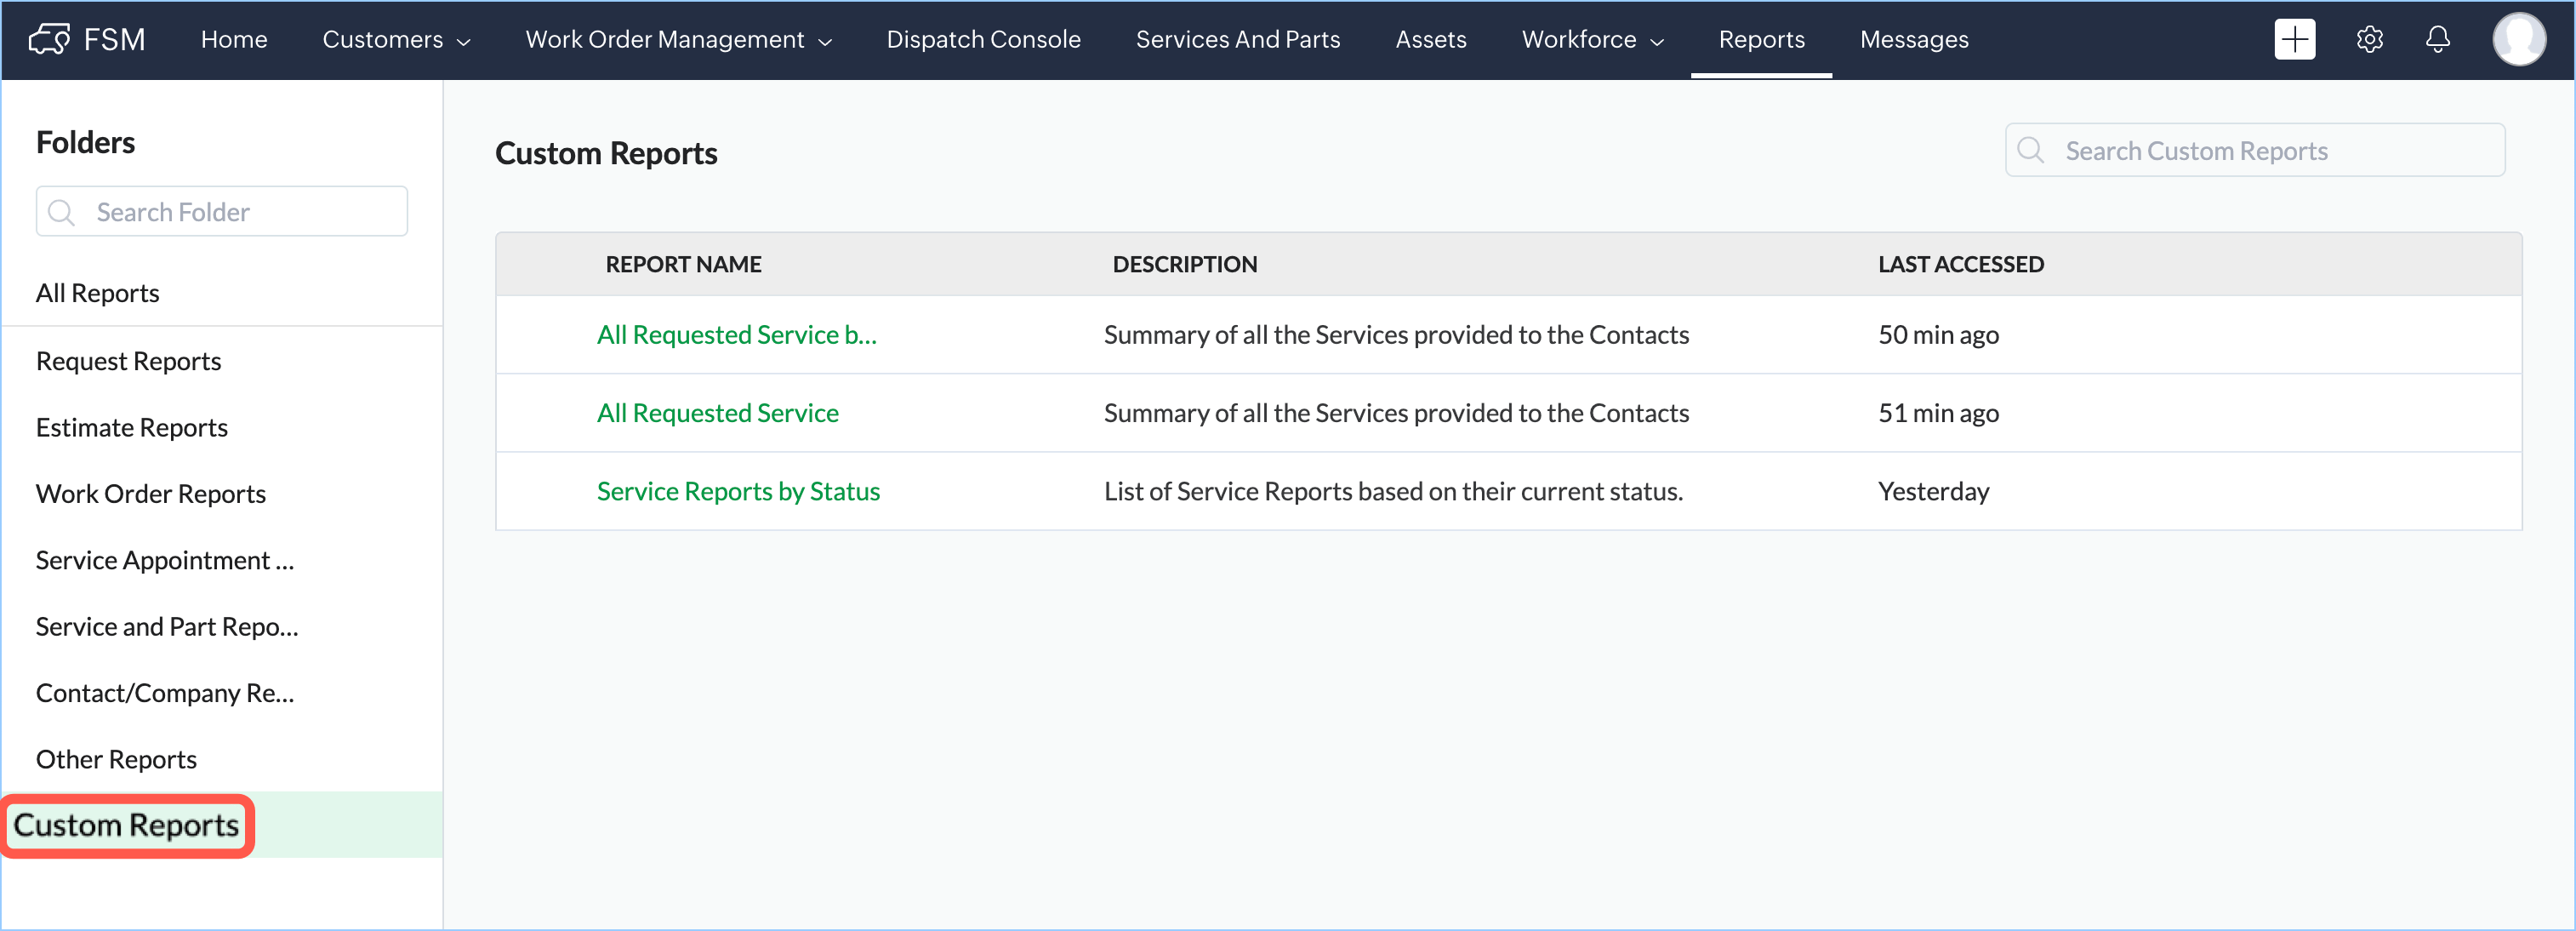Click the 50 min ago row's Summary description
The height and width of the screenshot is (931, 2576).
(1396, 334)
